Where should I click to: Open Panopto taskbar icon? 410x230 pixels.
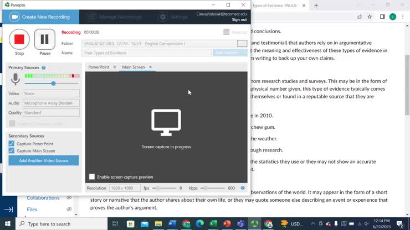(254, 224)
